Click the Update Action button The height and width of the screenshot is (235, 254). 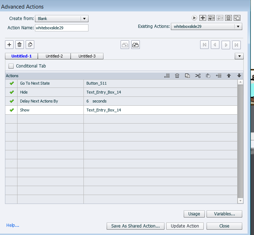tap(185, 226)
